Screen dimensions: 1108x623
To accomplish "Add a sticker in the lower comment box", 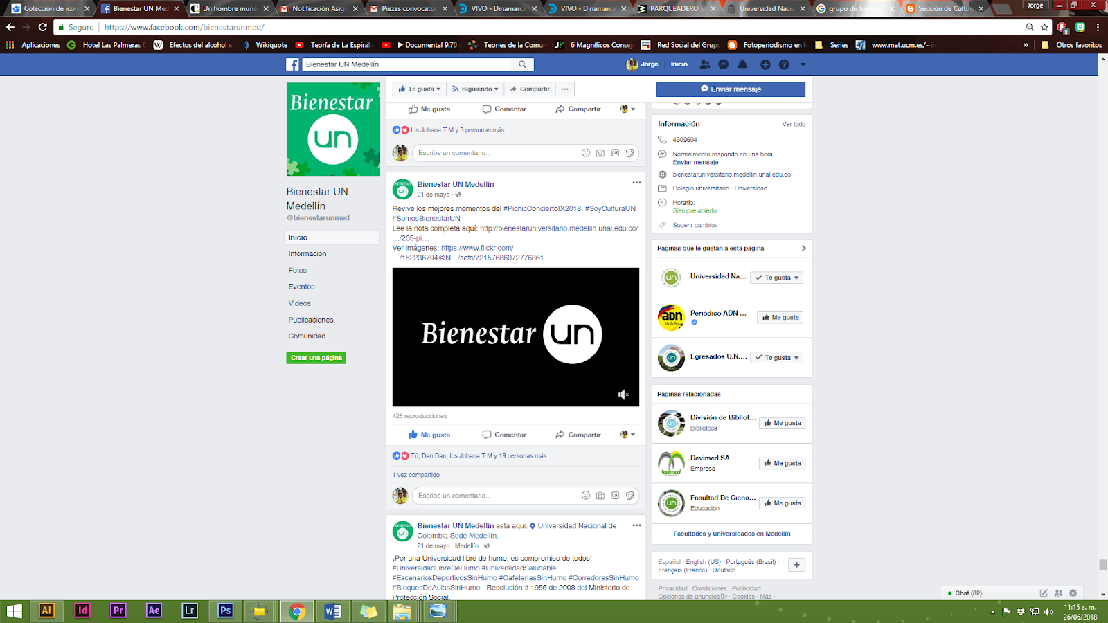I will click(630, 496).
